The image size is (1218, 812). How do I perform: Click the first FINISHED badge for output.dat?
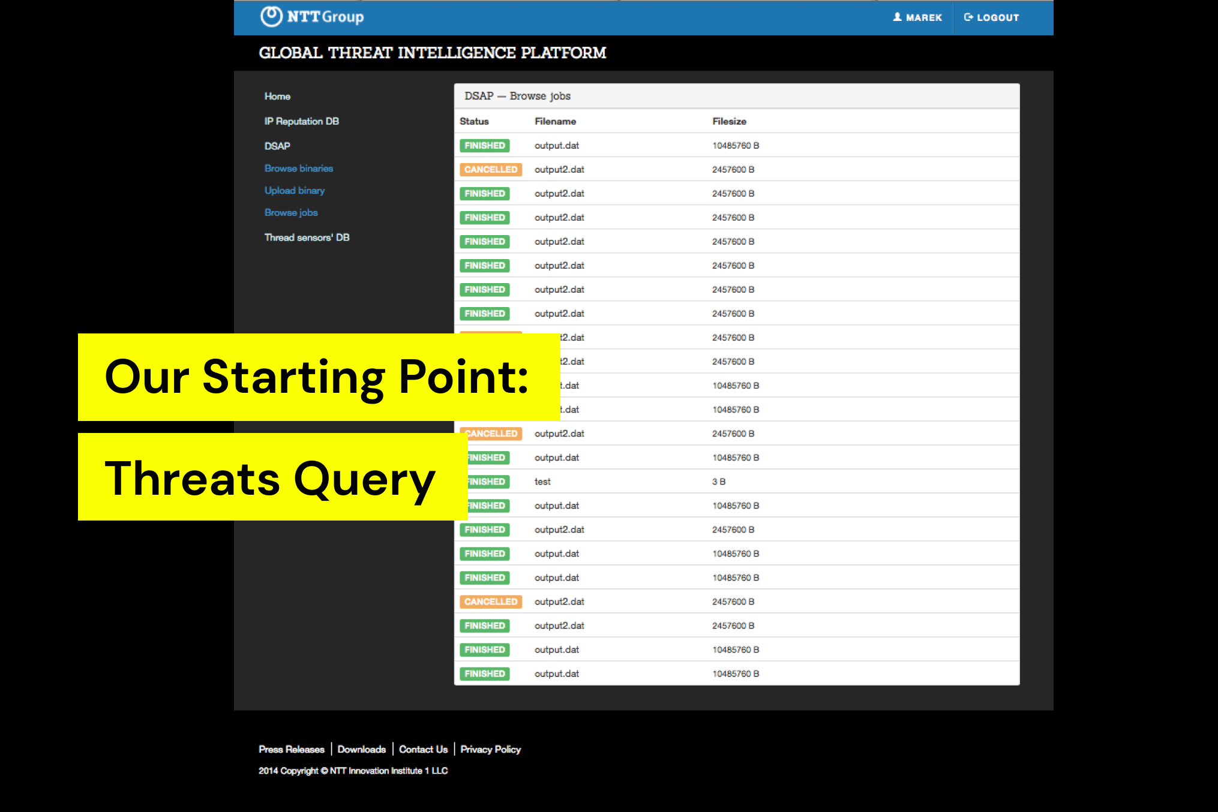484,146
